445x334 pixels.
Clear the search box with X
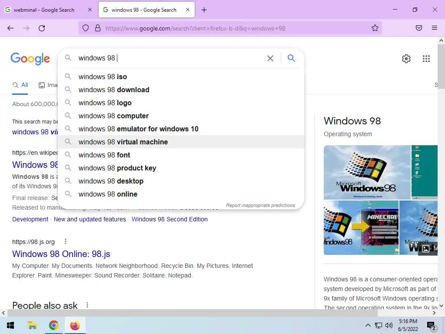point(270,58)
